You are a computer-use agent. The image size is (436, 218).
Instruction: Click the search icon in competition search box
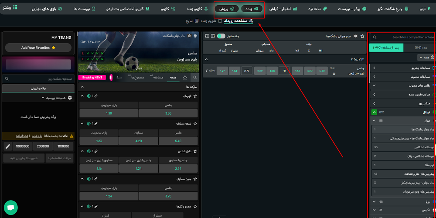375,37
